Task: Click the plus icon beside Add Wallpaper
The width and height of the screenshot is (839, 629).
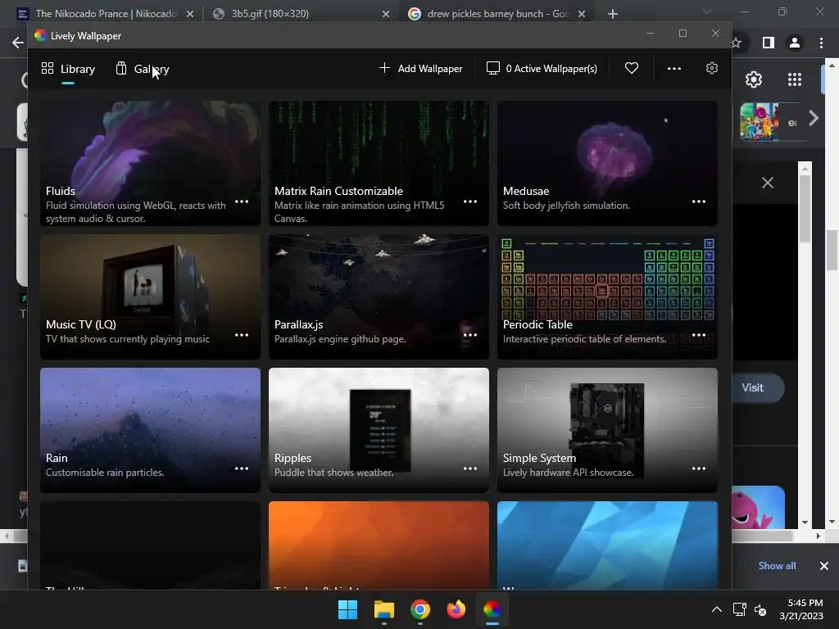Action: click(384, 67)
